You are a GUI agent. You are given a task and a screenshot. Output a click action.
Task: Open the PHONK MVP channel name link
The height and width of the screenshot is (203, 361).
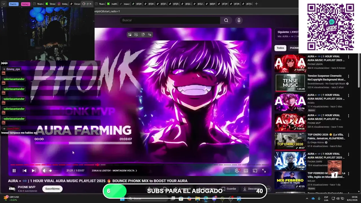click(27, 187)
